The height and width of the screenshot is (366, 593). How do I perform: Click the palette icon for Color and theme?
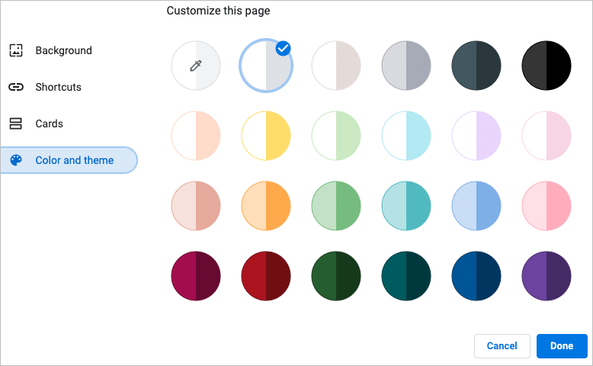pyautogui.click(x=16, y=160)
